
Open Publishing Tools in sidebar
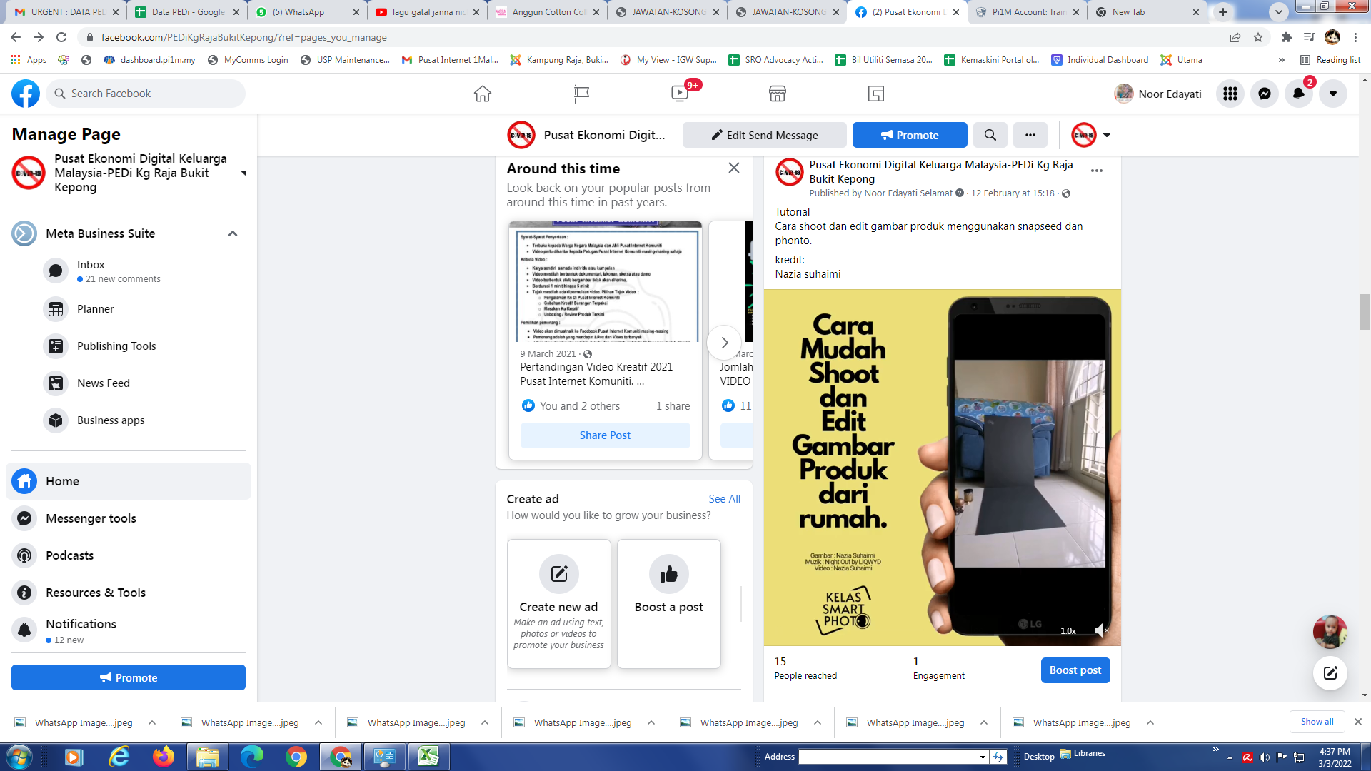(116, 346)
